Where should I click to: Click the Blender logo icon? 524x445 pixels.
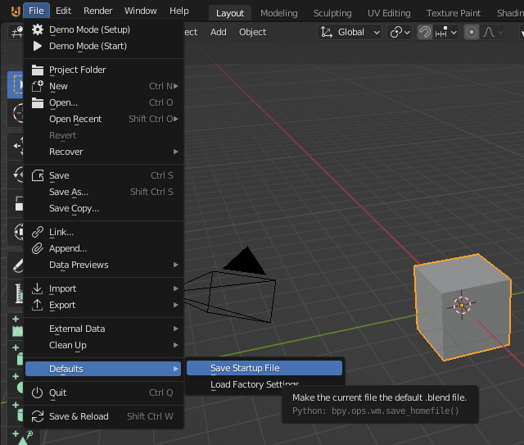point(16,11)
